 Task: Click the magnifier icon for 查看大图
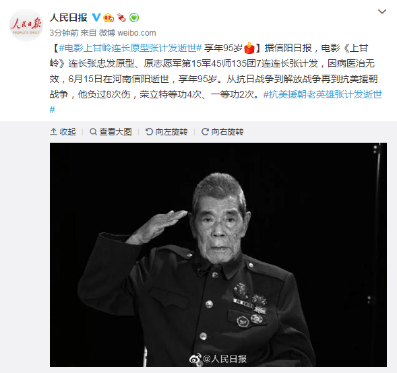pos(94,132)
